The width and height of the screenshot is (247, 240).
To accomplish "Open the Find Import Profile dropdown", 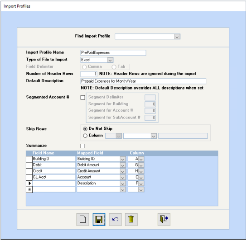I will click(x=177, y=37).
